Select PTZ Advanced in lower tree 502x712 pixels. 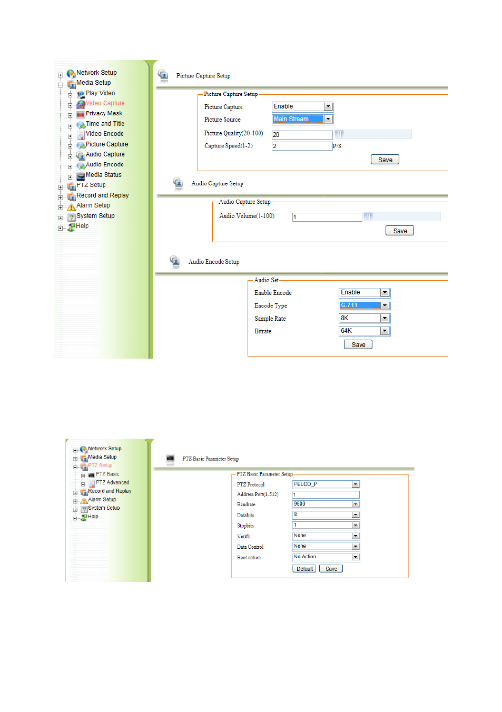(112, 482)
